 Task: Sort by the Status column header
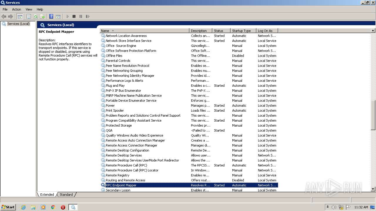click(221, 31)
